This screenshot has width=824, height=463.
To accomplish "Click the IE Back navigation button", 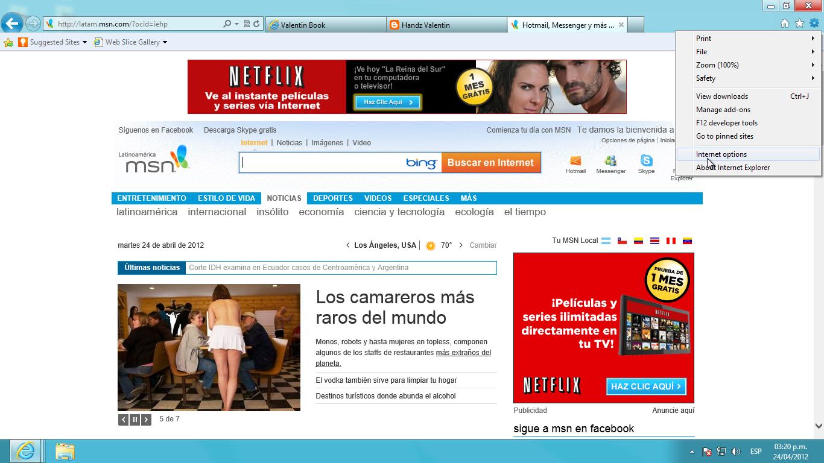I will (x=12, y=24).
